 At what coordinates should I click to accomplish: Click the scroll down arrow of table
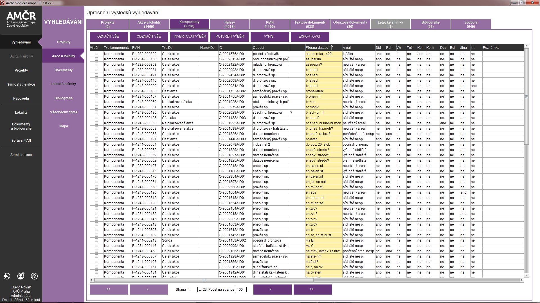coord(526,275)
